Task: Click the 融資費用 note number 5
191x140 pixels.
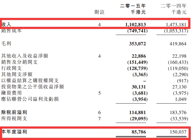Action: [99, 93]
